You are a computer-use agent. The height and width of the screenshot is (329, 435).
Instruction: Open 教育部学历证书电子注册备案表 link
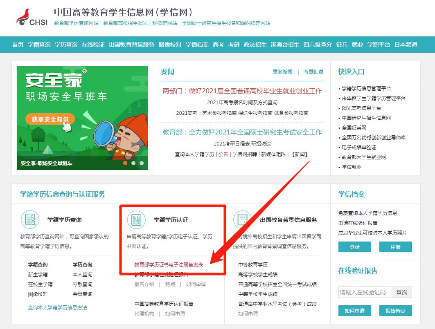[169, 265]
